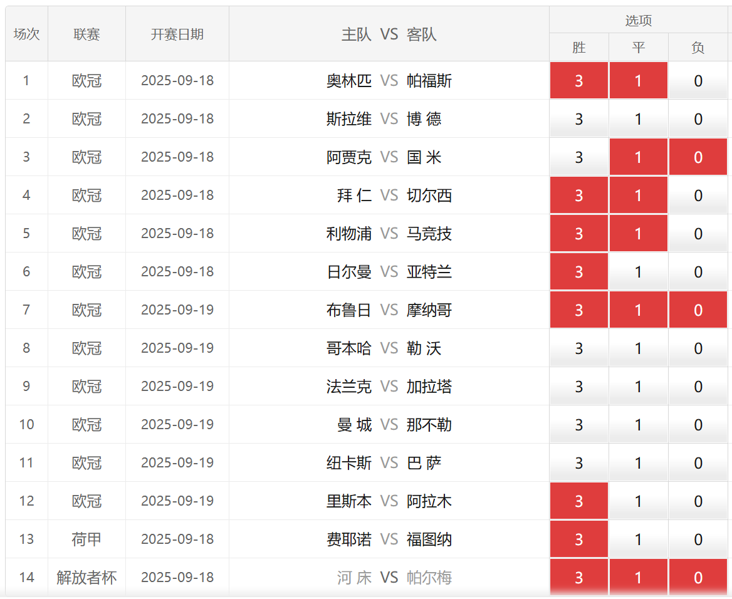Image resolution: width=732 pixels, height=599 pixels.
Task: Click match text 拜仁 VS 切尔西
Action: tap(394, 195)
